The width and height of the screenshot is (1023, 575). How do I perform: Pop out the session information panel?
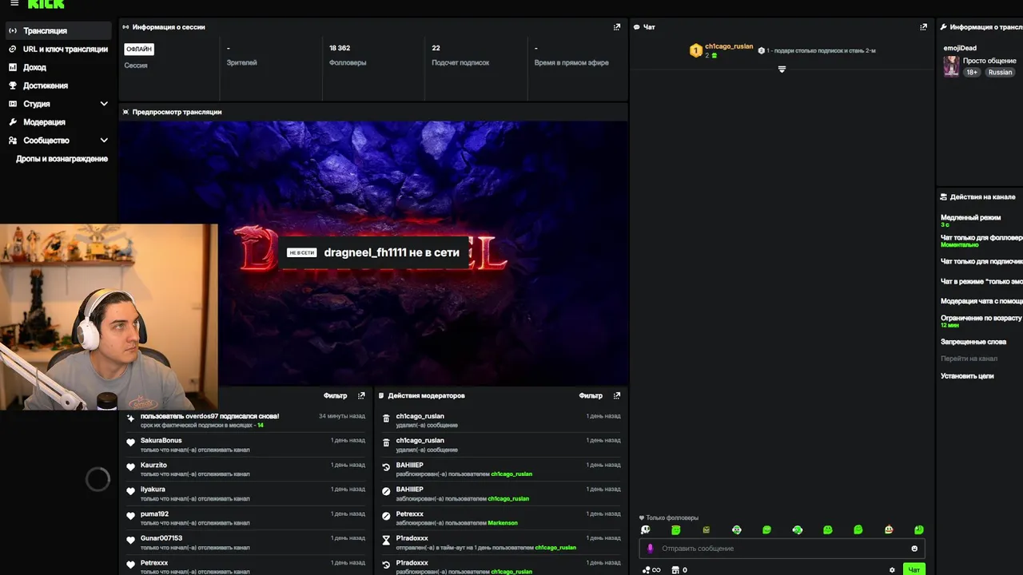point(617,27)
